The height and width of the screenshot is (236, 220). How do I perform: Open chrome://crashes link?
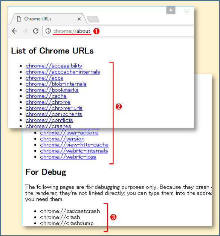pos(48,126)
